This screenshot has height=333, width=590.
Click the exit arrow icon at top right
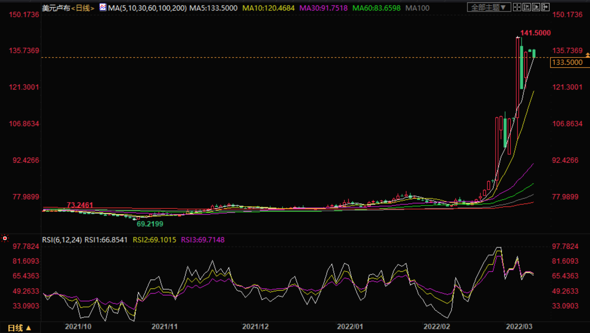pos(546,7)
